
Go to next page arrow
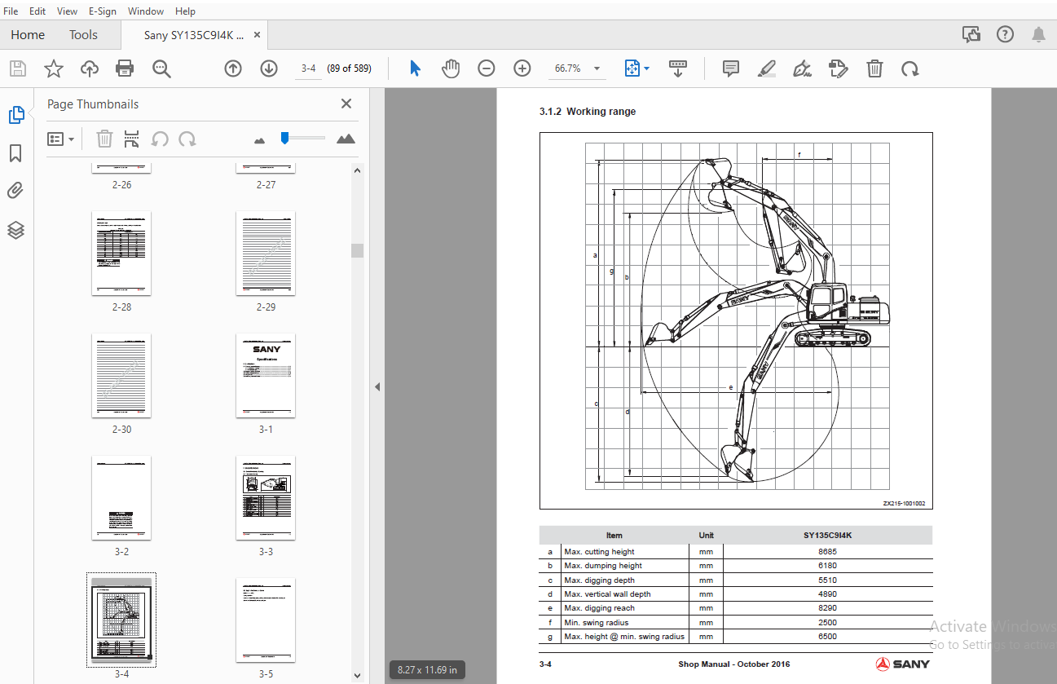click(269, 68)
